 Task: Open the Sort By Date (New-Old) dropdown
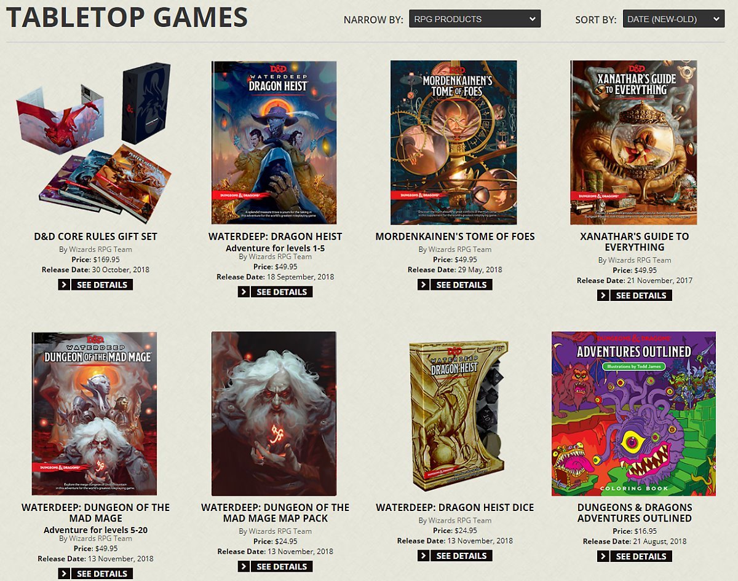click(x=673, y=19)
